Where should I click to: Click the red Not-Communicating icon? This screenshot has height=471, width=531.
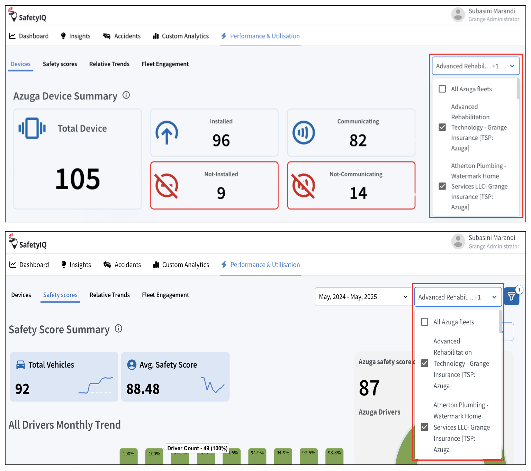[x=304, y=186]
